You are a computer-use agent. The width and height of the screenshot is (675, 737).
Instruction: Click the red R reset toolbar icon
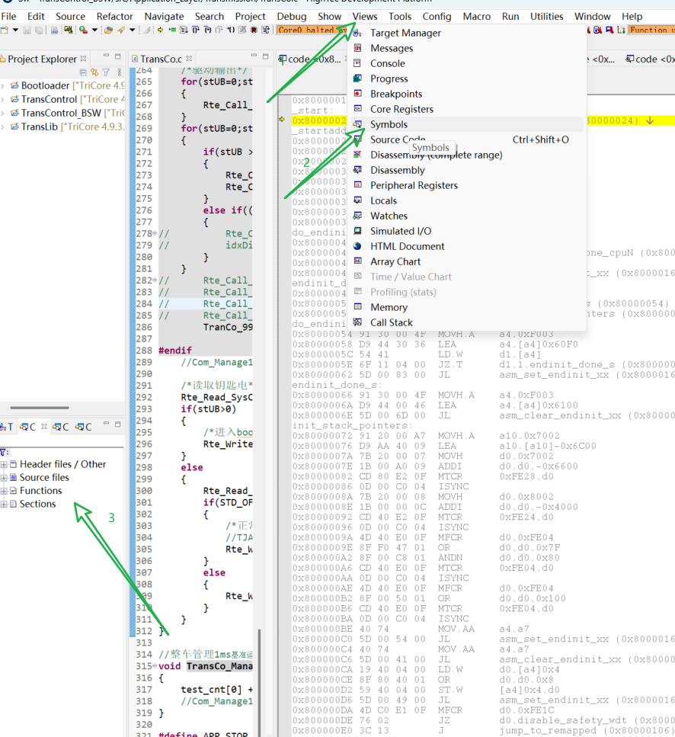tap(254, 30)
